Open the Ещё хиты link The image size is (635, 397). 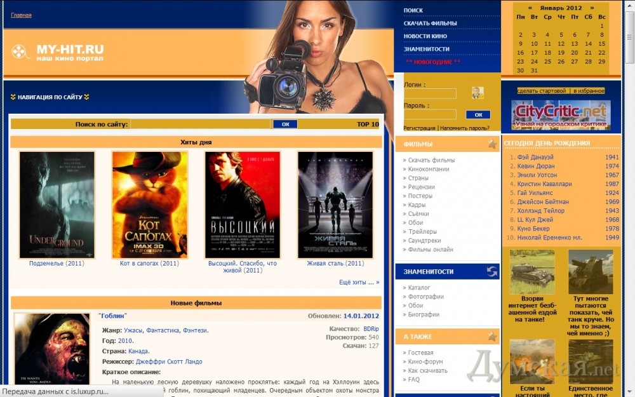pos(359,282)
